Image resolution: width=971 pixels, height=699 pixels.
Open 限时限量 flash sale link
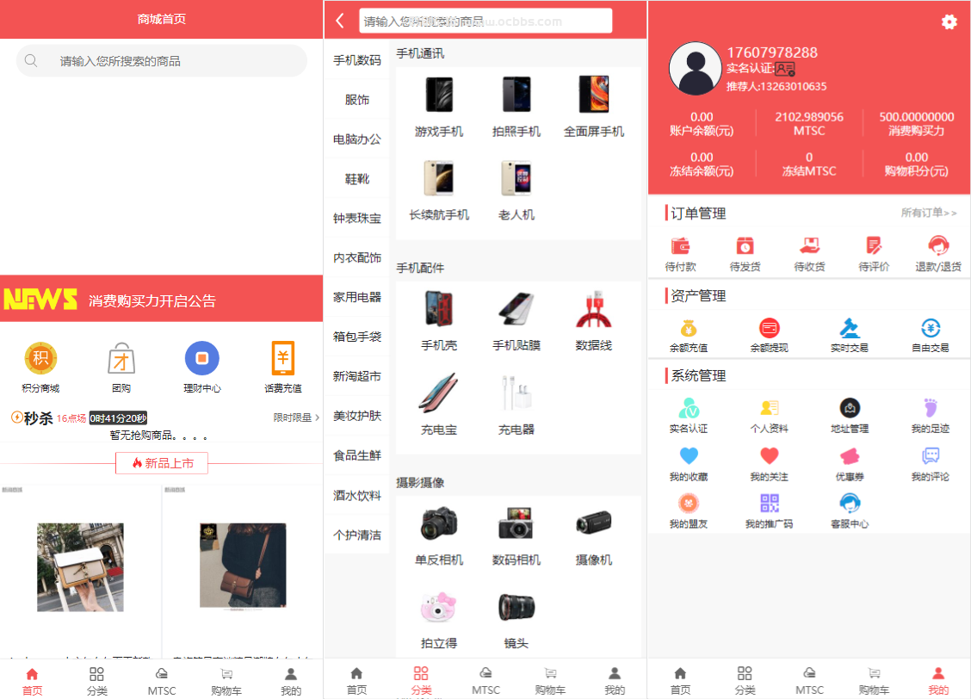click(x=296, y=418)
